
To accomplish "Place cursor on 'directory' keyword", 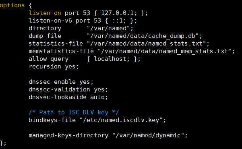I will 45,28.
